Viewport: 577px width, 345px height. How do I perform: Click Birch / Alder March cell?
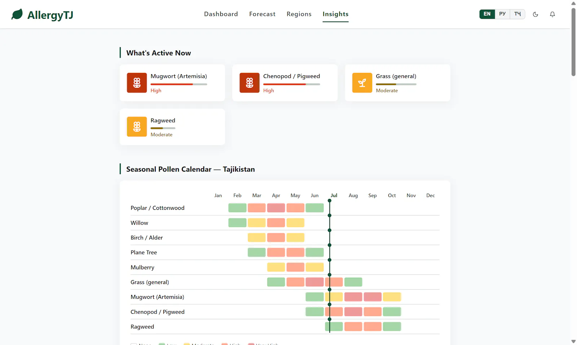pos(256,238)
